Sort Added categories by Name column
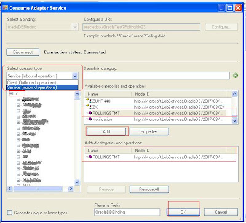 pos(108,151)
